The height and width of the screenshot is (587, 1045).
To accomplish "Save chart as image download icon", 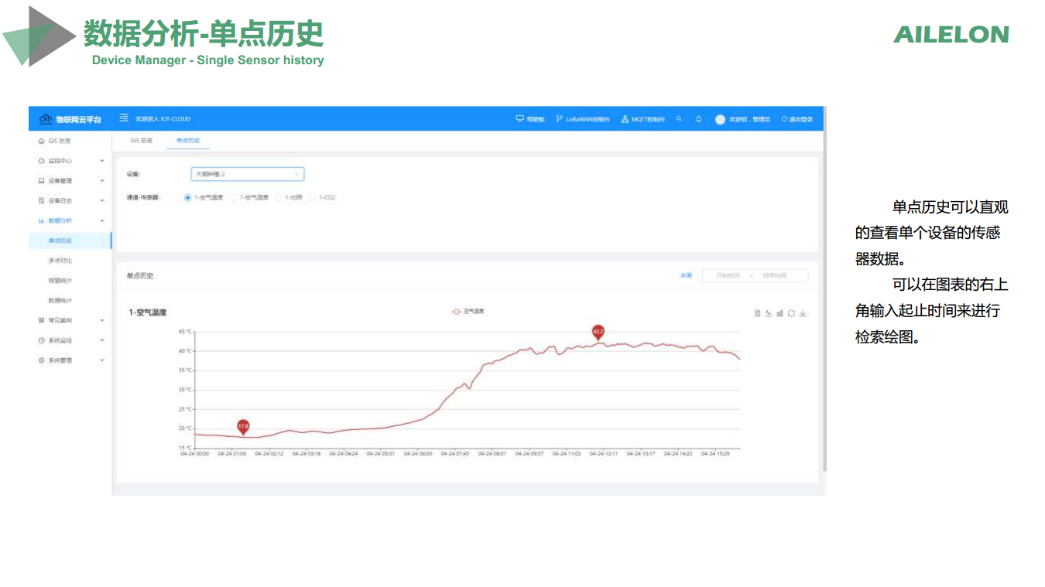I will click(803, 313).
